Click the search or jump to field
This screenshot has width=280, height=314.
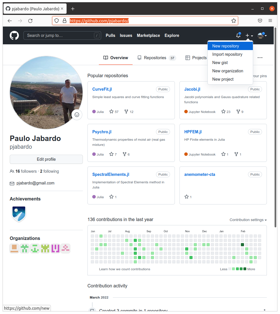(62, 35)
